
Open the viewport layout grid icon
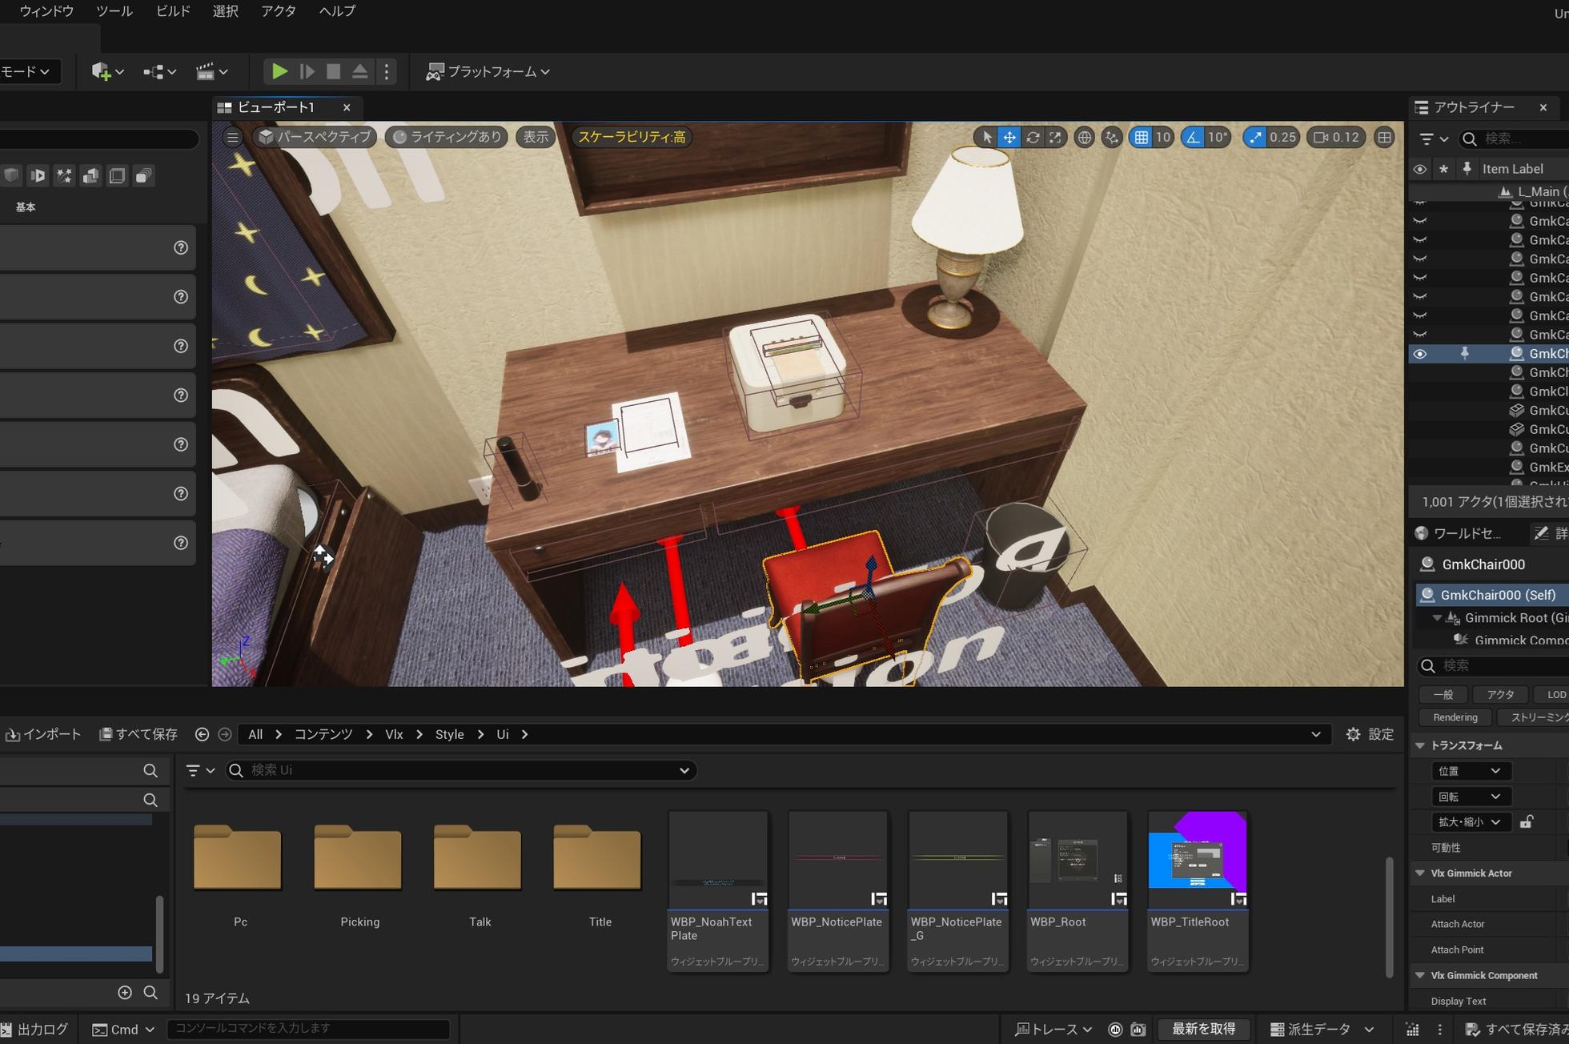(1384, 138)
